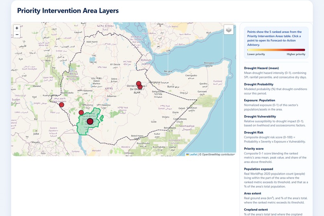324x216 pixels.
Task: Select the large dark-red marker inside green area
Action: point(90,121)
